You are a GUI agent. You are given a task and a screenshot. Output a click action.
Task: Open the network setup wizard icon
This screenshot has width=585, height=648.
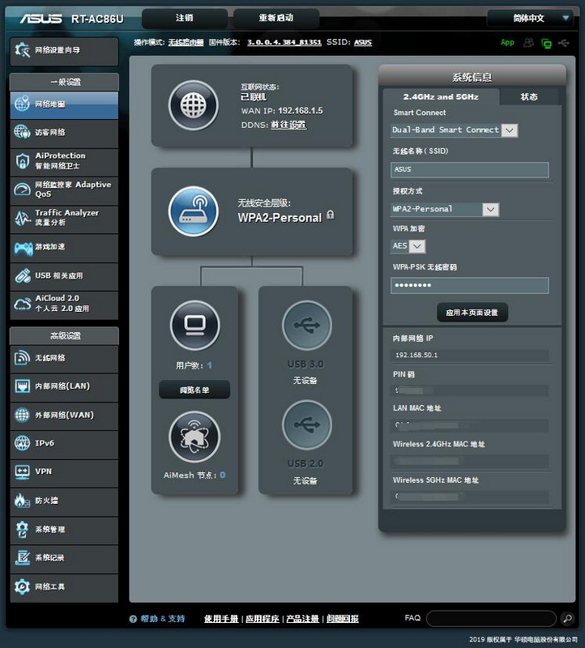(x=23, y=50)
